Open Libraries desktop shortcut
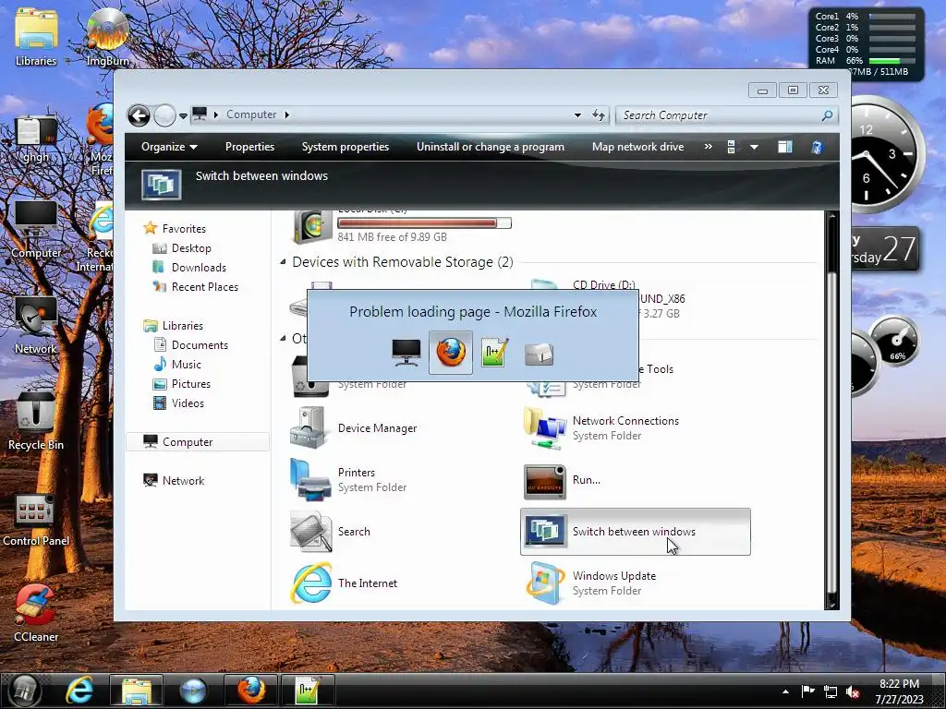This screenshot has width=946, height=709. [36, 37]
